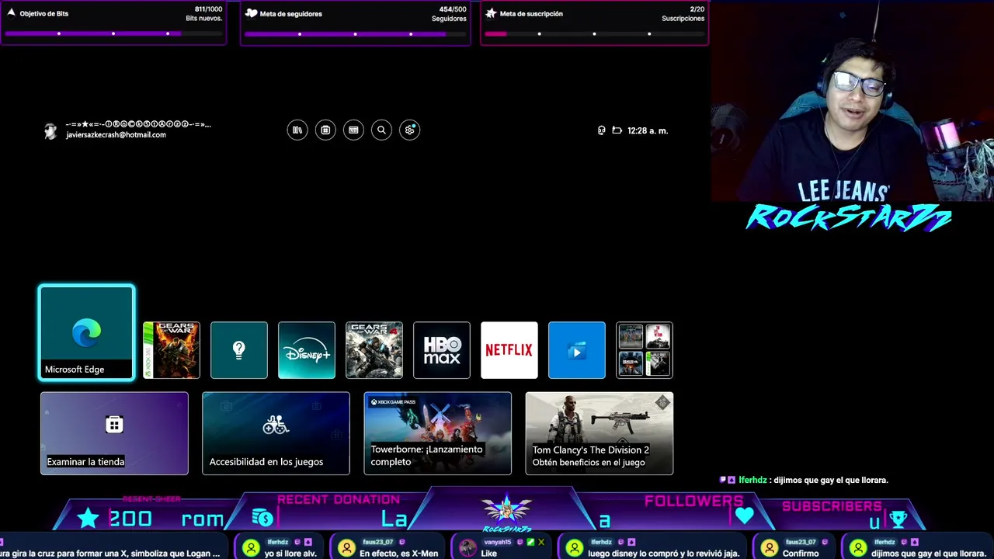
Task: Click chat message 'luego disney lo compró'
Action: click(x=663, y=554)
